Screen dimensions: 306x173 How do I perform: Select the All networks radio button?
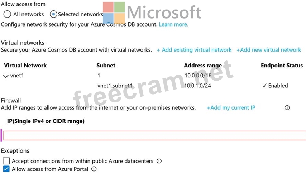[7, 14]
